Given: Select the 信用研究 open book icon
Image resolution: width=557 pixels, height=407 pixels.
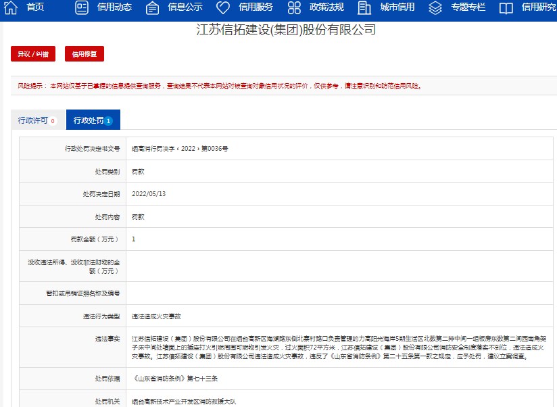Looking at the screenshot, I should pos(506,8).
